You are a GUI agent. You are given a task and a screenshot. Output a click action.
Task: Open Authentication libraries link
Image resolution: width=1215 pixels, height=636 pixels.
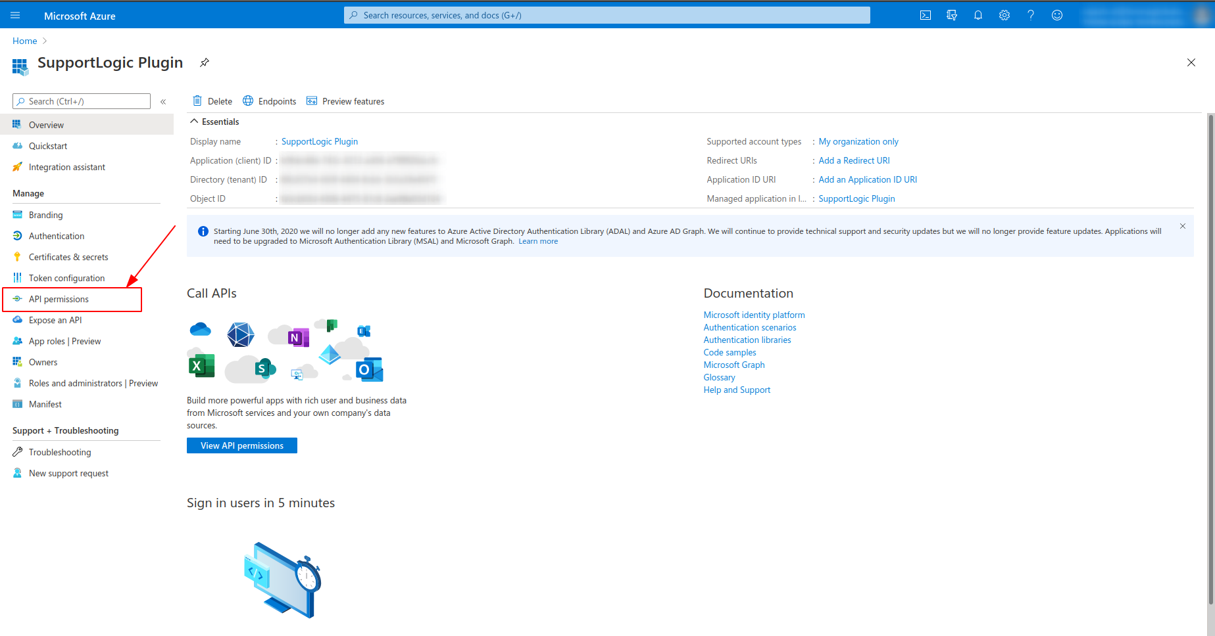tap(747, 340)
